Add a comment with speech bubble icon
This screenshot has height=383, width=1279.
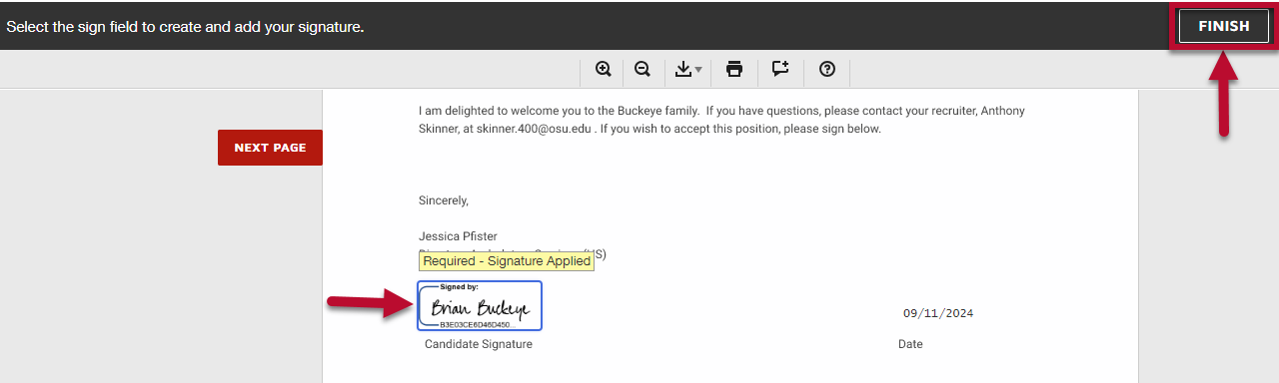click(x=780, y=70)
